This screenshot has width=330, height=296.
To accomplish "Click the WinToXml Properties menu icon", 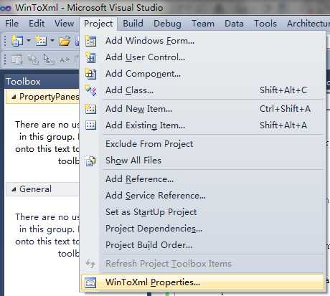I will tap(90, 282).
